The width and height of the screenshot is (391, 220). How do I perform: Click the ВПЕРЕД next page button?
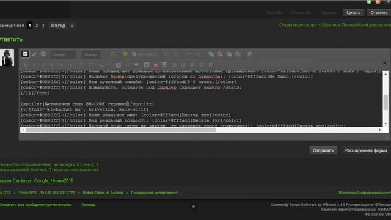(58, 26)
